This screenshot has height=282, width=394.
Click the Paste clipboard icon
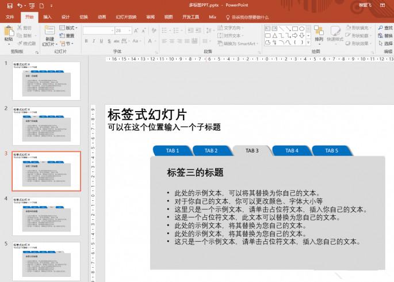coord(8,31)
